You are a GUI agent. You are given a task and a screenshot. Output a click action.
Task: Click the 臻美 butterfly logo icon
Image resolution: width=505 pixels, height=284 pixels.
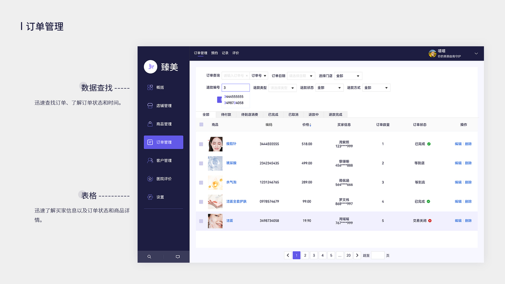tap(151, 67)
